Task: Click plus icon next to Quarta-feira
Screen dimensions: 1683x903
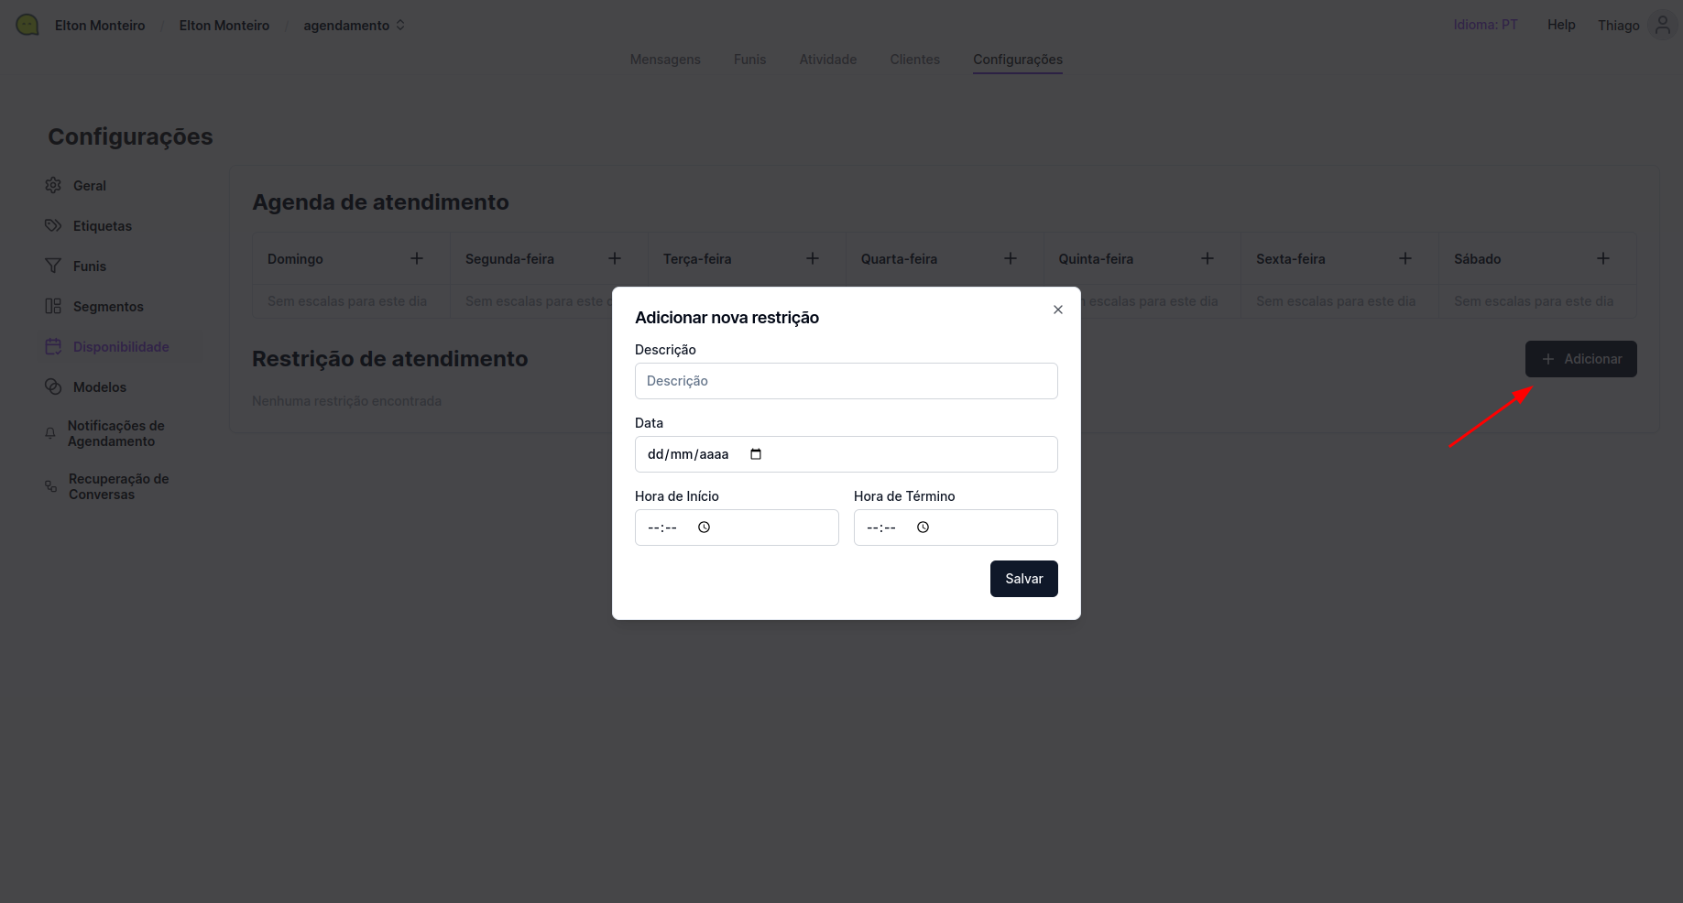Action: tap(1011, 259)
